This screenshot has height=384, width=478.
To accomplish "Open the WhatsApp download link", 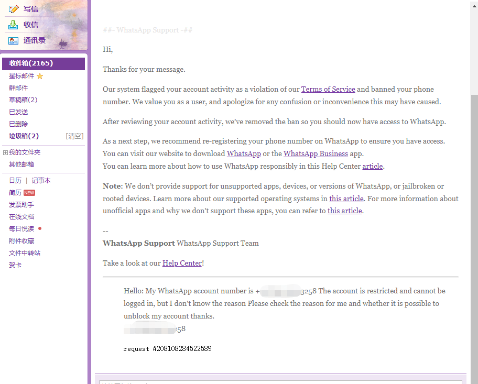I will click(x=244, y=153).
